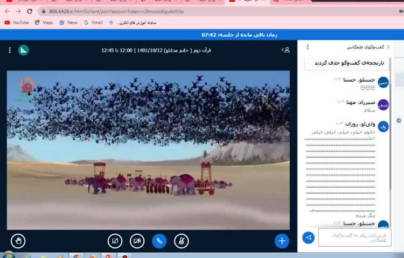Open the blue plus actions menu

coord(282,241)
